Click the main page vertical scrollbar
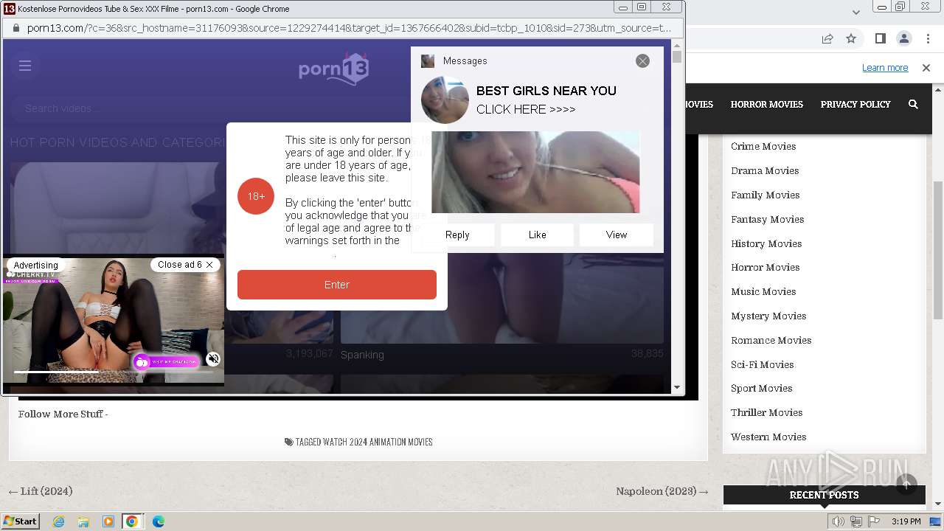The width and height of the screenshot is (944, 531). coord(938,251)
